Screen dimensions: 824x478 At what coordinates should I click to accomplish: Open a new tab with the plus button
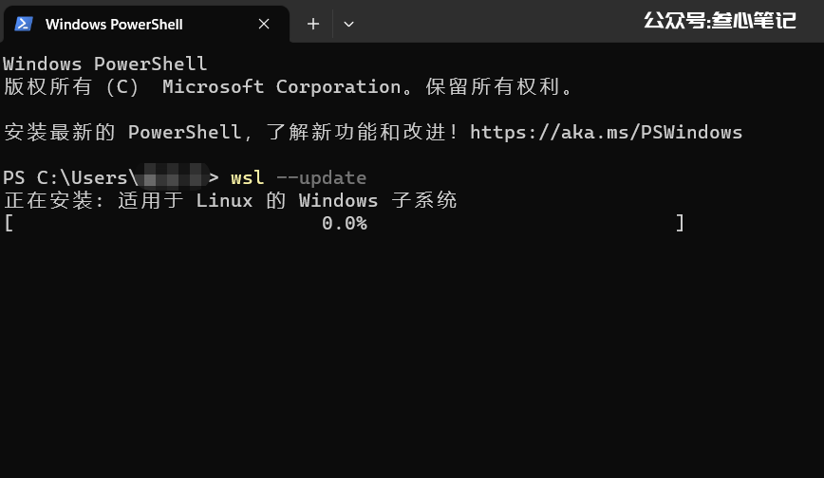click(x=313, y=24)
